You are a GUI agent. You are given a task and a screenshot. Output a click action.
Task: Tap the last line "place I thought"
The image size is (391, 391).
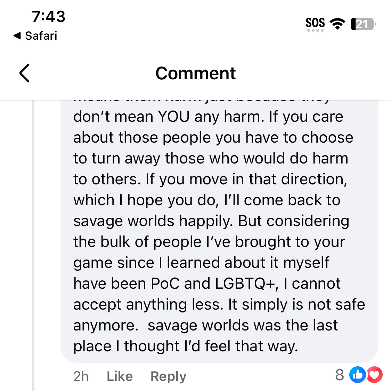[186, 346]
